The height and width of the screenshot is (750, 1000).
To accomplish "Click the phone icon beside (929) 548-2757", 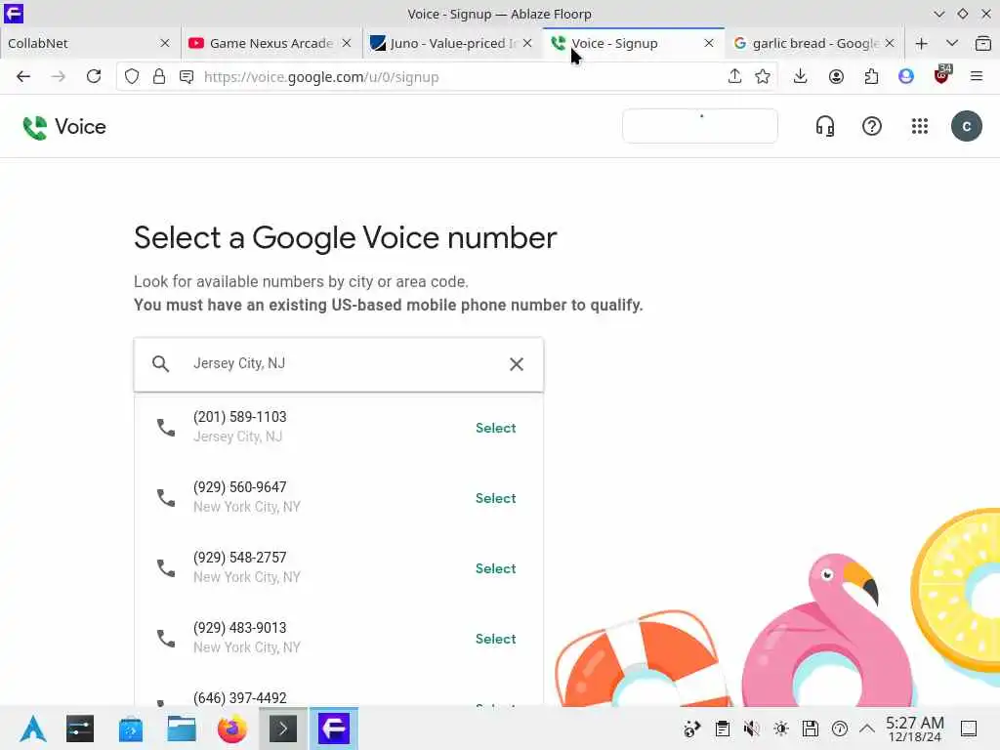I will click(x=166, y=567).
